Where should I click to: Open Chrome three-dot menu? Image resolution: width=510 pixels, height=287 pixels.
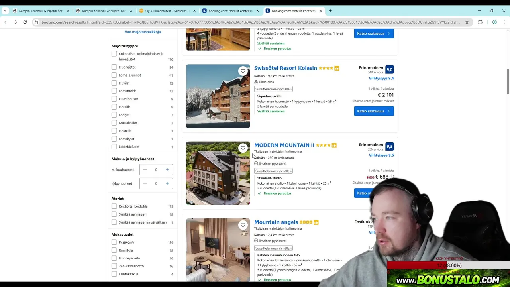tap(504, 22)
